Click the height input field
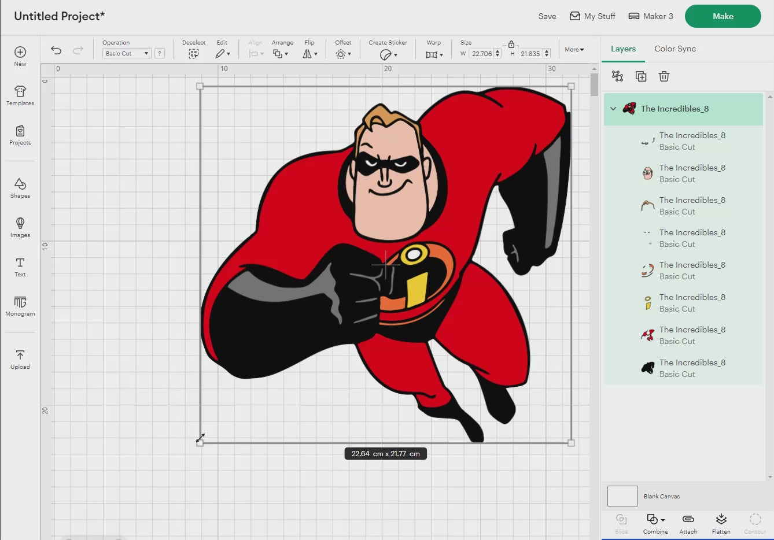Screen dimensions: 774x540 [530, 54]
